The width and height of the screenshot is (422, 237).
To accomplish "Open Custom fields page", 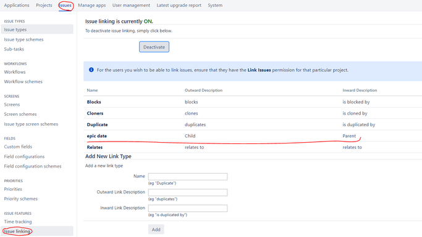I will pyautogui.click(x=18, y=147).
